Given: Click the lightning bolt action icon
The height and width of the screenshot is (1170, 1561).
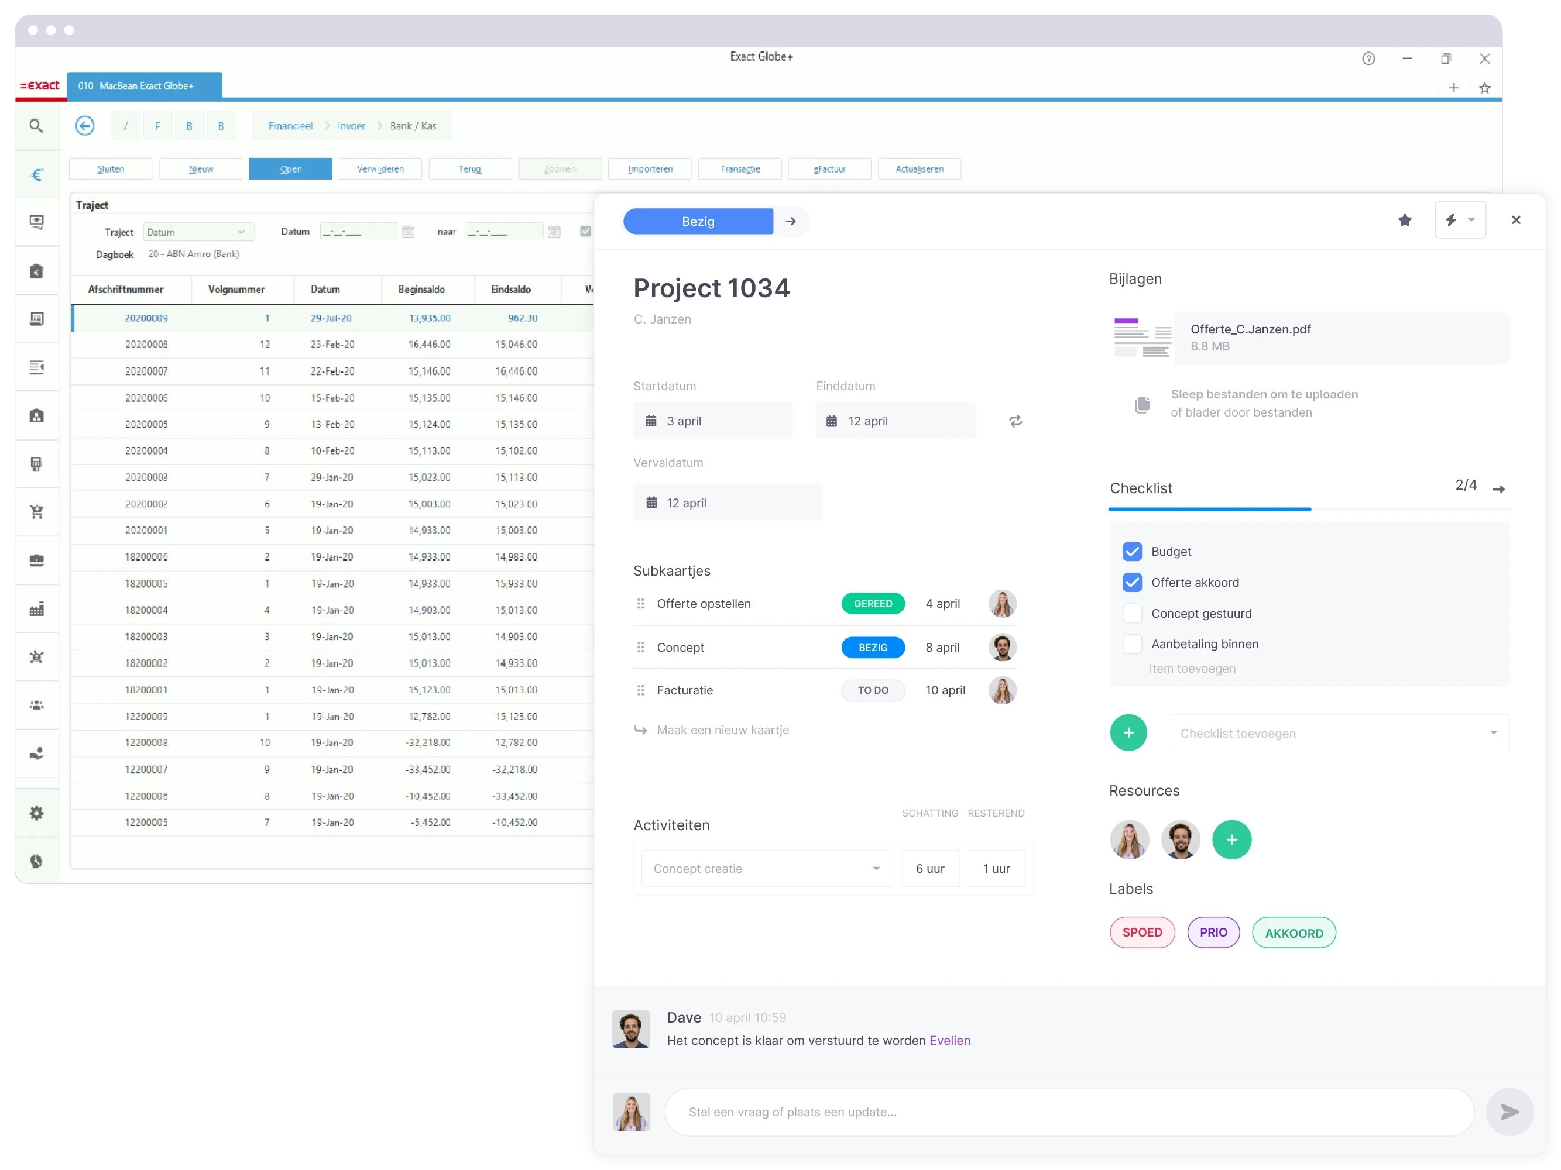Looking at the screenshot, I should 1450,220.
